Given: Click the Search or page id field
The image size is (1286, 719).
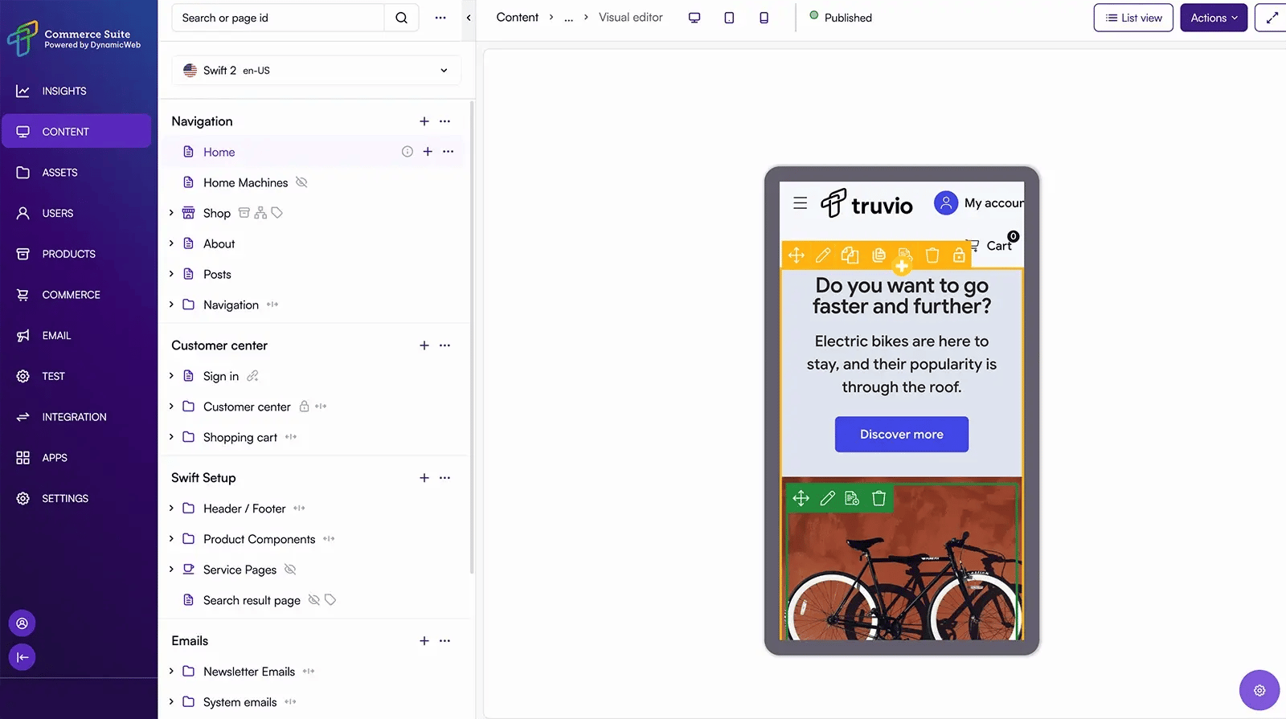Looking at the screenshot, I should 278,18.
